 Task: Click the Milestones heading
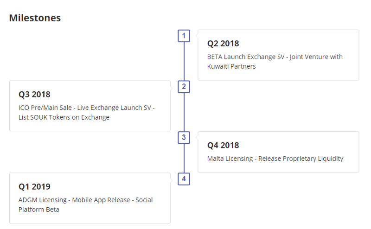35,18
